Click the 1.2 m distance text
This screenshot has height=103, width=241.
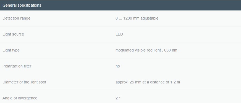[175, 82]
